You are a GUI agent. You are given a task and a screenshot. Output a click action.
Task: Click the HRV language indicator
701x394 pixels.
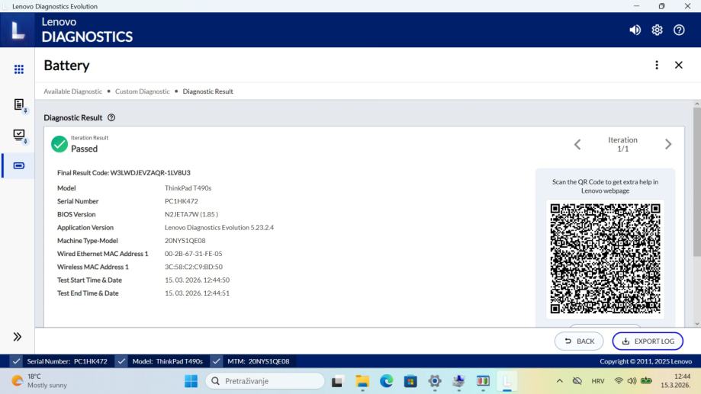pyautogui.click(x=598, y=381)
